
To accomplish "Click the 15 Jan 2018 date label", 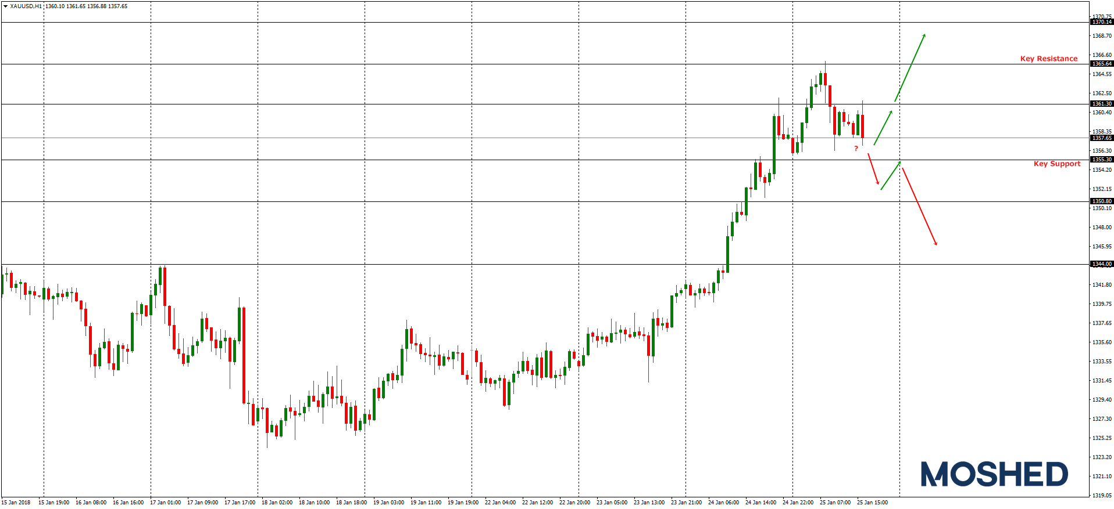I will coord(16,503).
